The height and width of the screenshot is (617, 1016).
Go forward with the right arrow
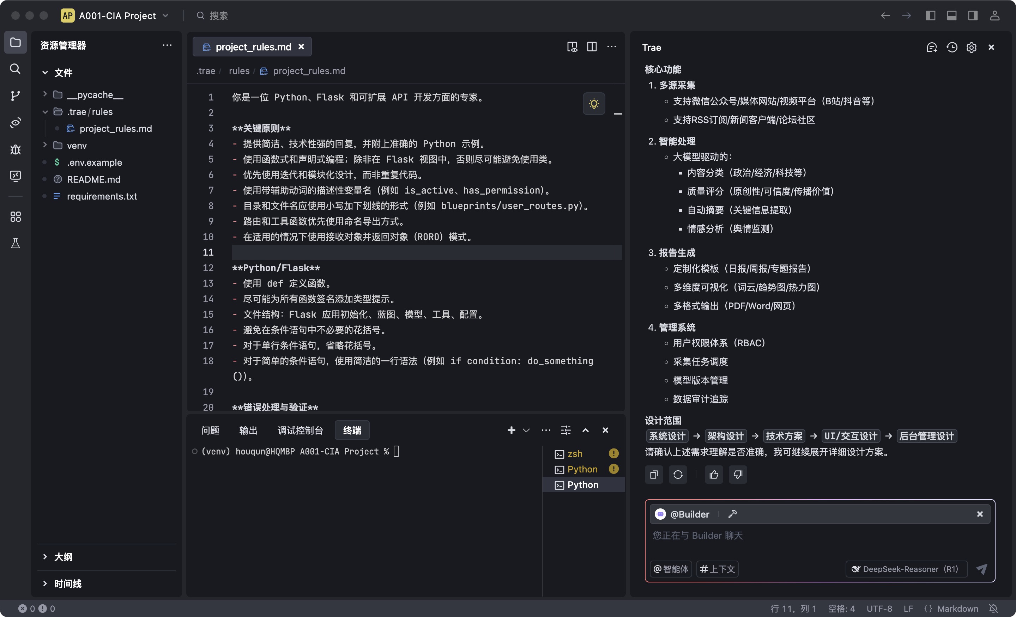pos(906,16)
